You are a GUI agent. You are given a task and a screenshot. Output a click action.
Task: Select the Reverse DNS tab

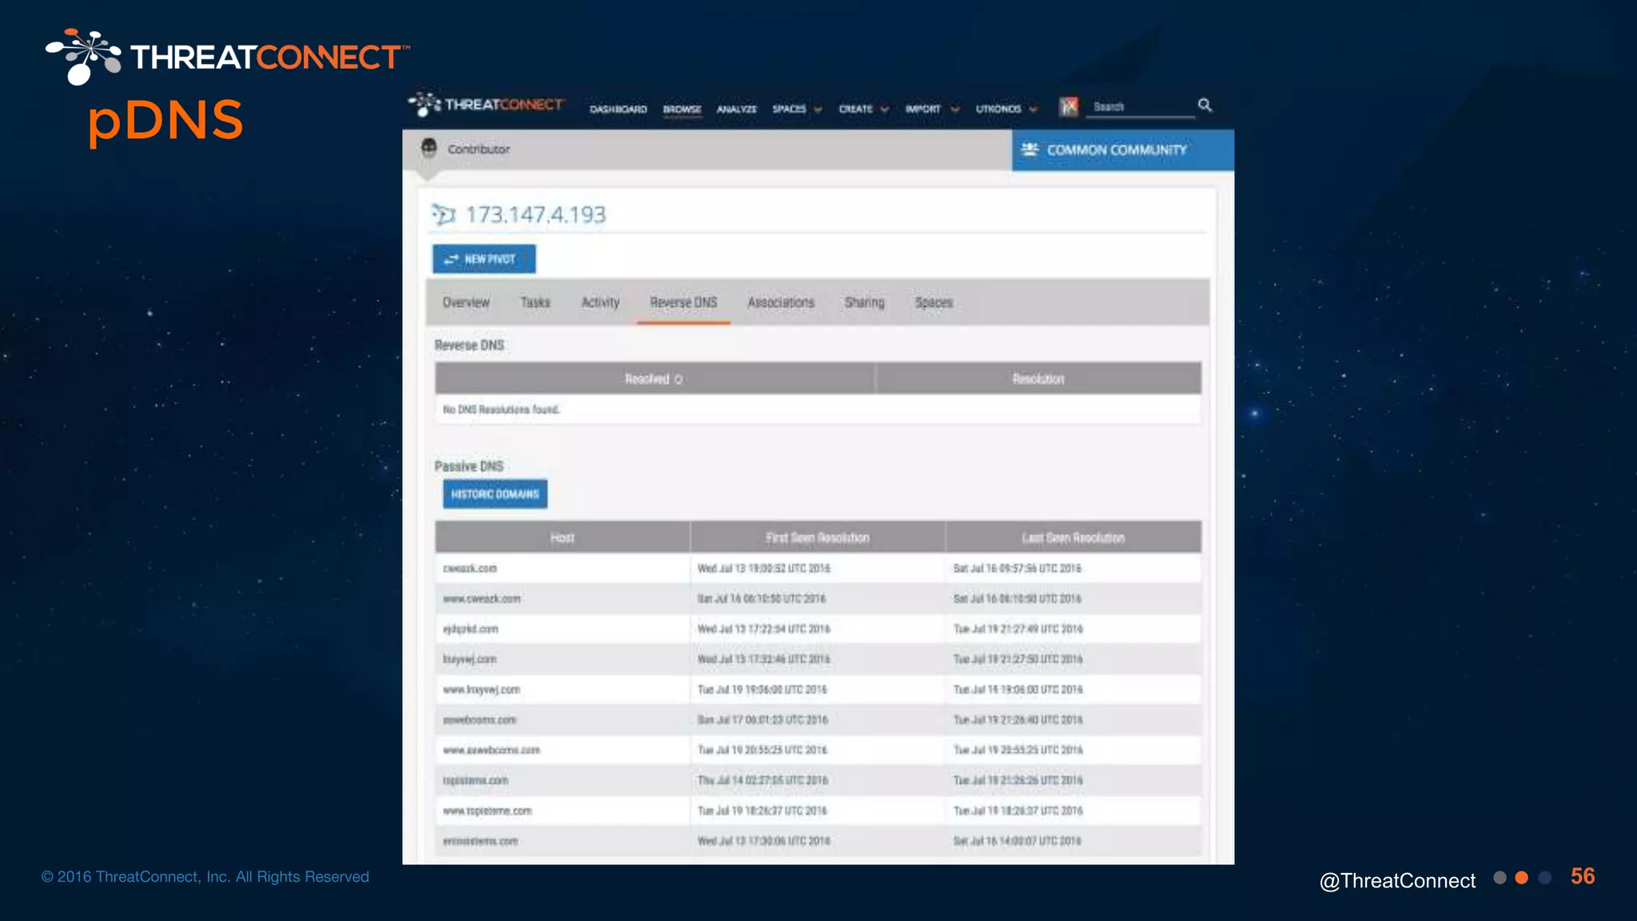tap(683, 302)
